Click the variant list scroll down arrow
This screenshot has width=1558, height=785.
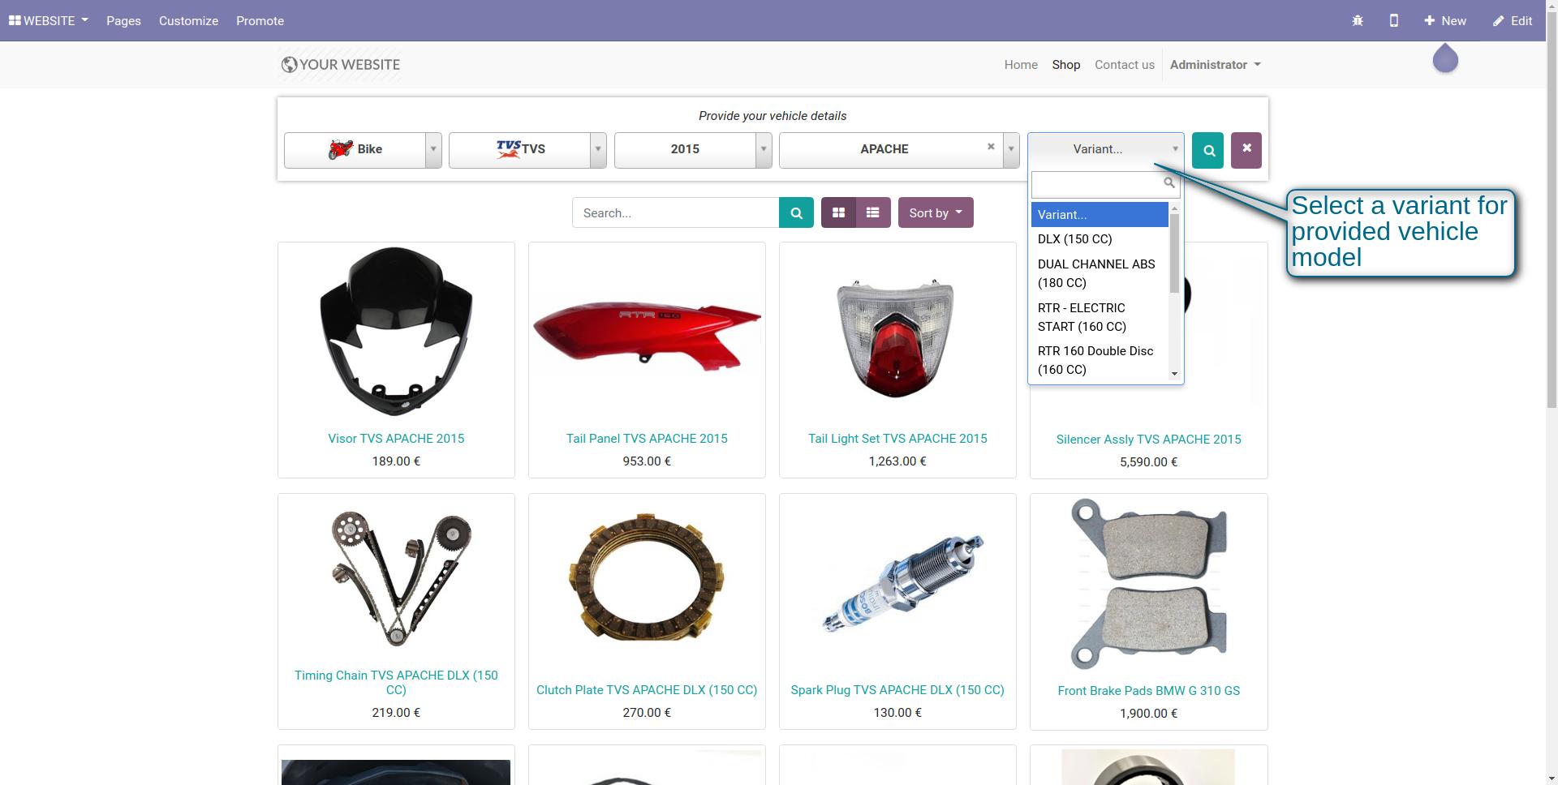tap(1174, 374)
